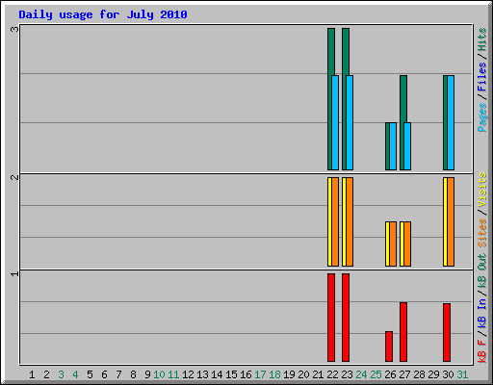The image size is (493, 385).
Task: Click the red kB bar for day 30
Action: (x=447, y=332)
